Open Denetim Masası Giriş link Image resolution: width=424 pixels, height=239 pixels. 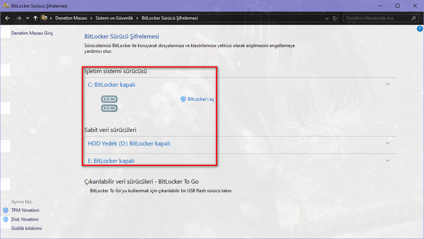(32, 33)
